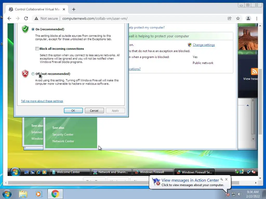Open Windows Media Player from host taskbar
The width and height of the screenshot is (266, 199).
tap(38, 194)
